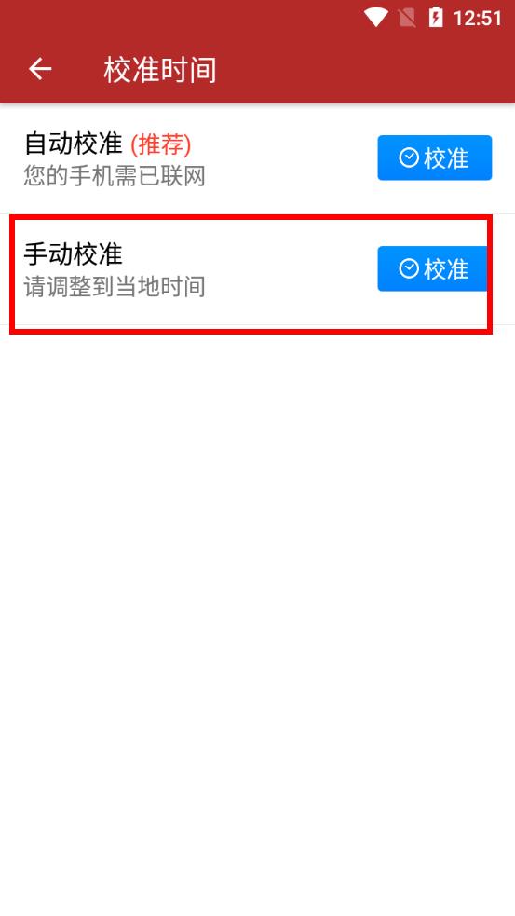Tap the 12:51 status bar clock

pos(477,18)
